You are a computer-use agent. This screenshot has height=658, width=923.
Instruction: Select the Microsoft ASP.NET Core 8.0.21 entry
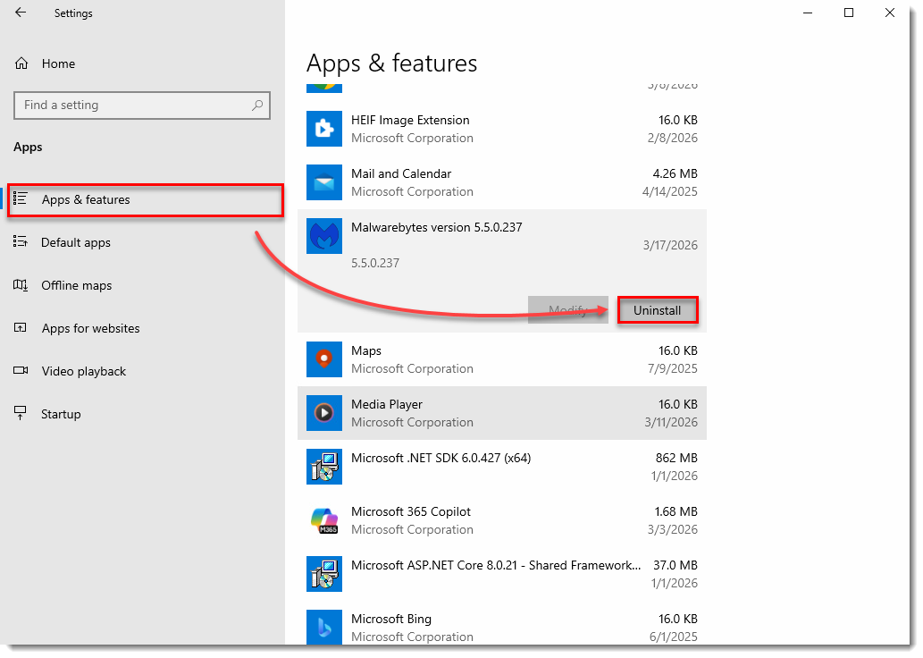tap(501, 574)
